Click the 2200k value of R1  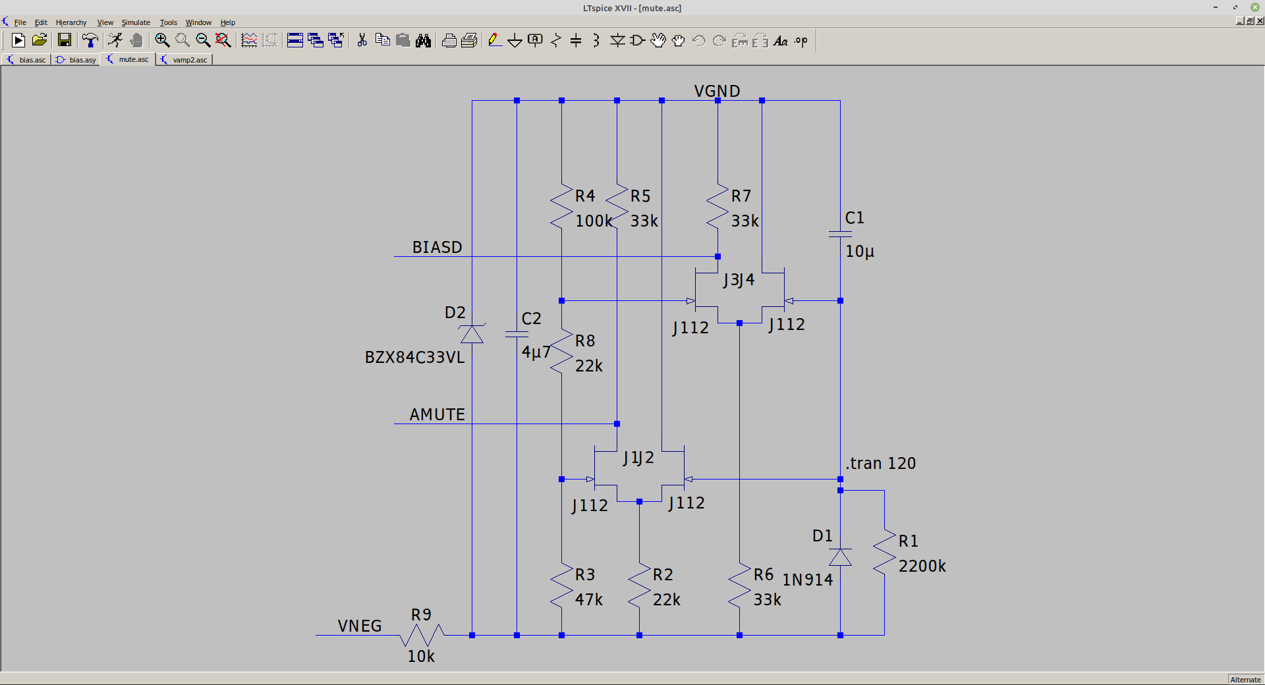[x=922, y=566]
